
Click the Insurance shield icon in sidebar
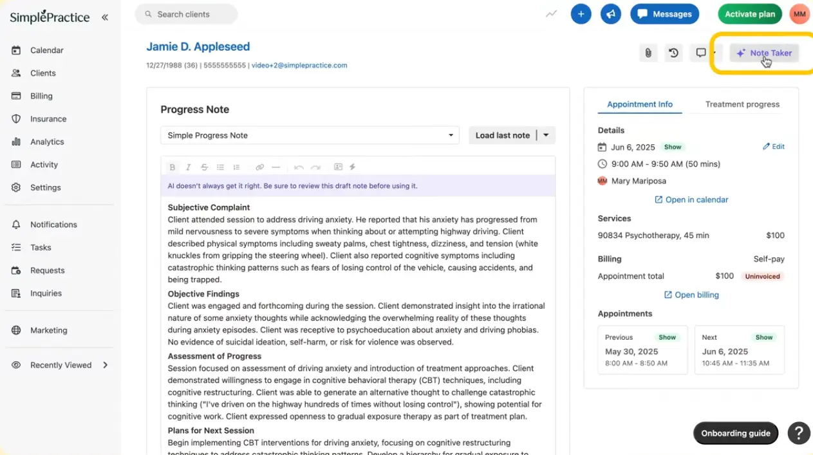16,119
